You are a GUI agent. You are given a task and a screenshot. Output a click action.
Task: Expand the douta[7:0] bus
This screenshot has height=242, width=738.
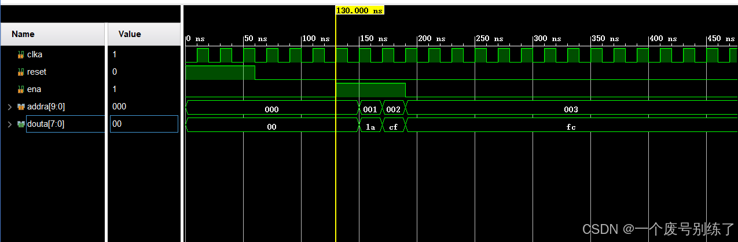click(9, 124)
